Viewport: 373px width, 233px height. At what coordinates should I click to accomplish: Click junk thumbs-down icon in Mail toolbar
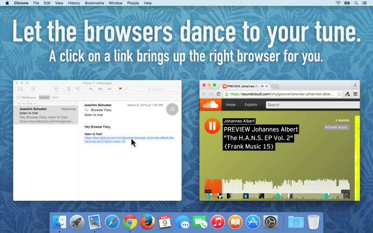click(78, 89)
